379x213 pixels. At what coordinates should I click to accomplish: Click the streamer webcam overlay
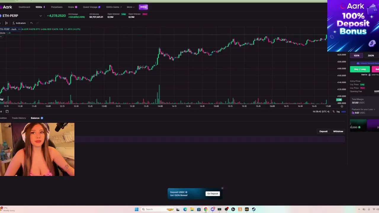tap(37, 149)
